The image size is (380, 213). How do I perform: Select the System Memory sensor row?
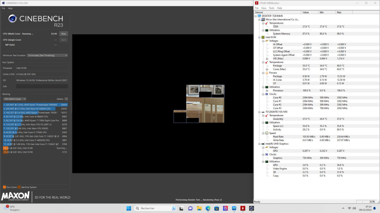point(317,34)
